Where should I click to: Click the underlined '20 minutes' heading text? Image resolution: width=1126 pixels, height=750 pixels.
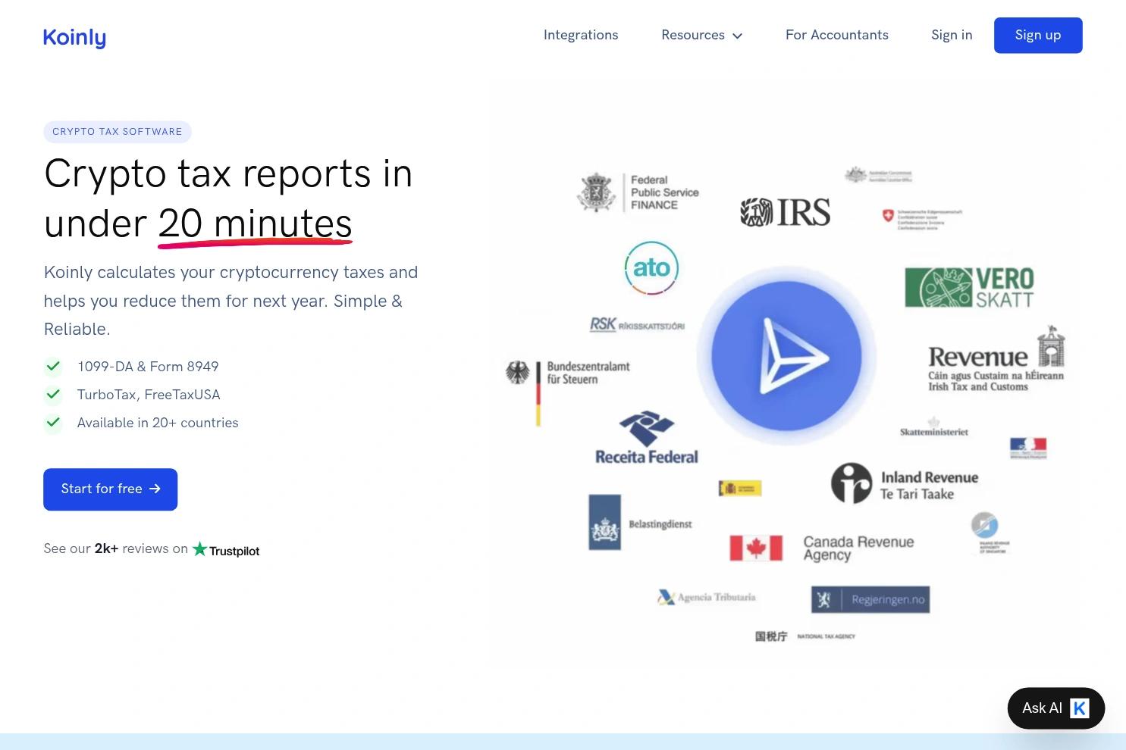255,223
